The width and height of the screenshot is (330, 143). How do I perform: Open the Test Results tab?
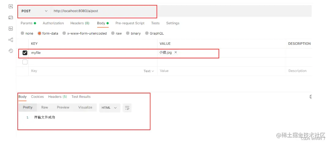pos(81,97)
